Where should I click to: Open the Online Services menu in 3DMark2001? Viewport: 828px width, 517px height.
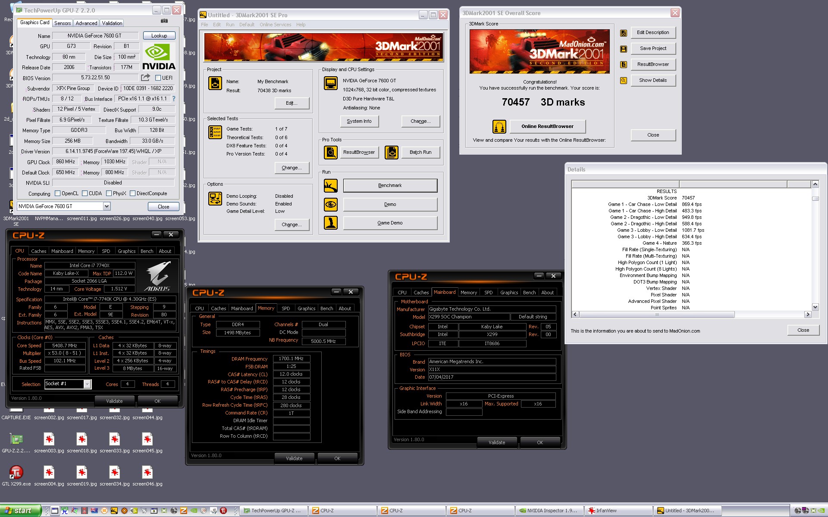point(275,25)
